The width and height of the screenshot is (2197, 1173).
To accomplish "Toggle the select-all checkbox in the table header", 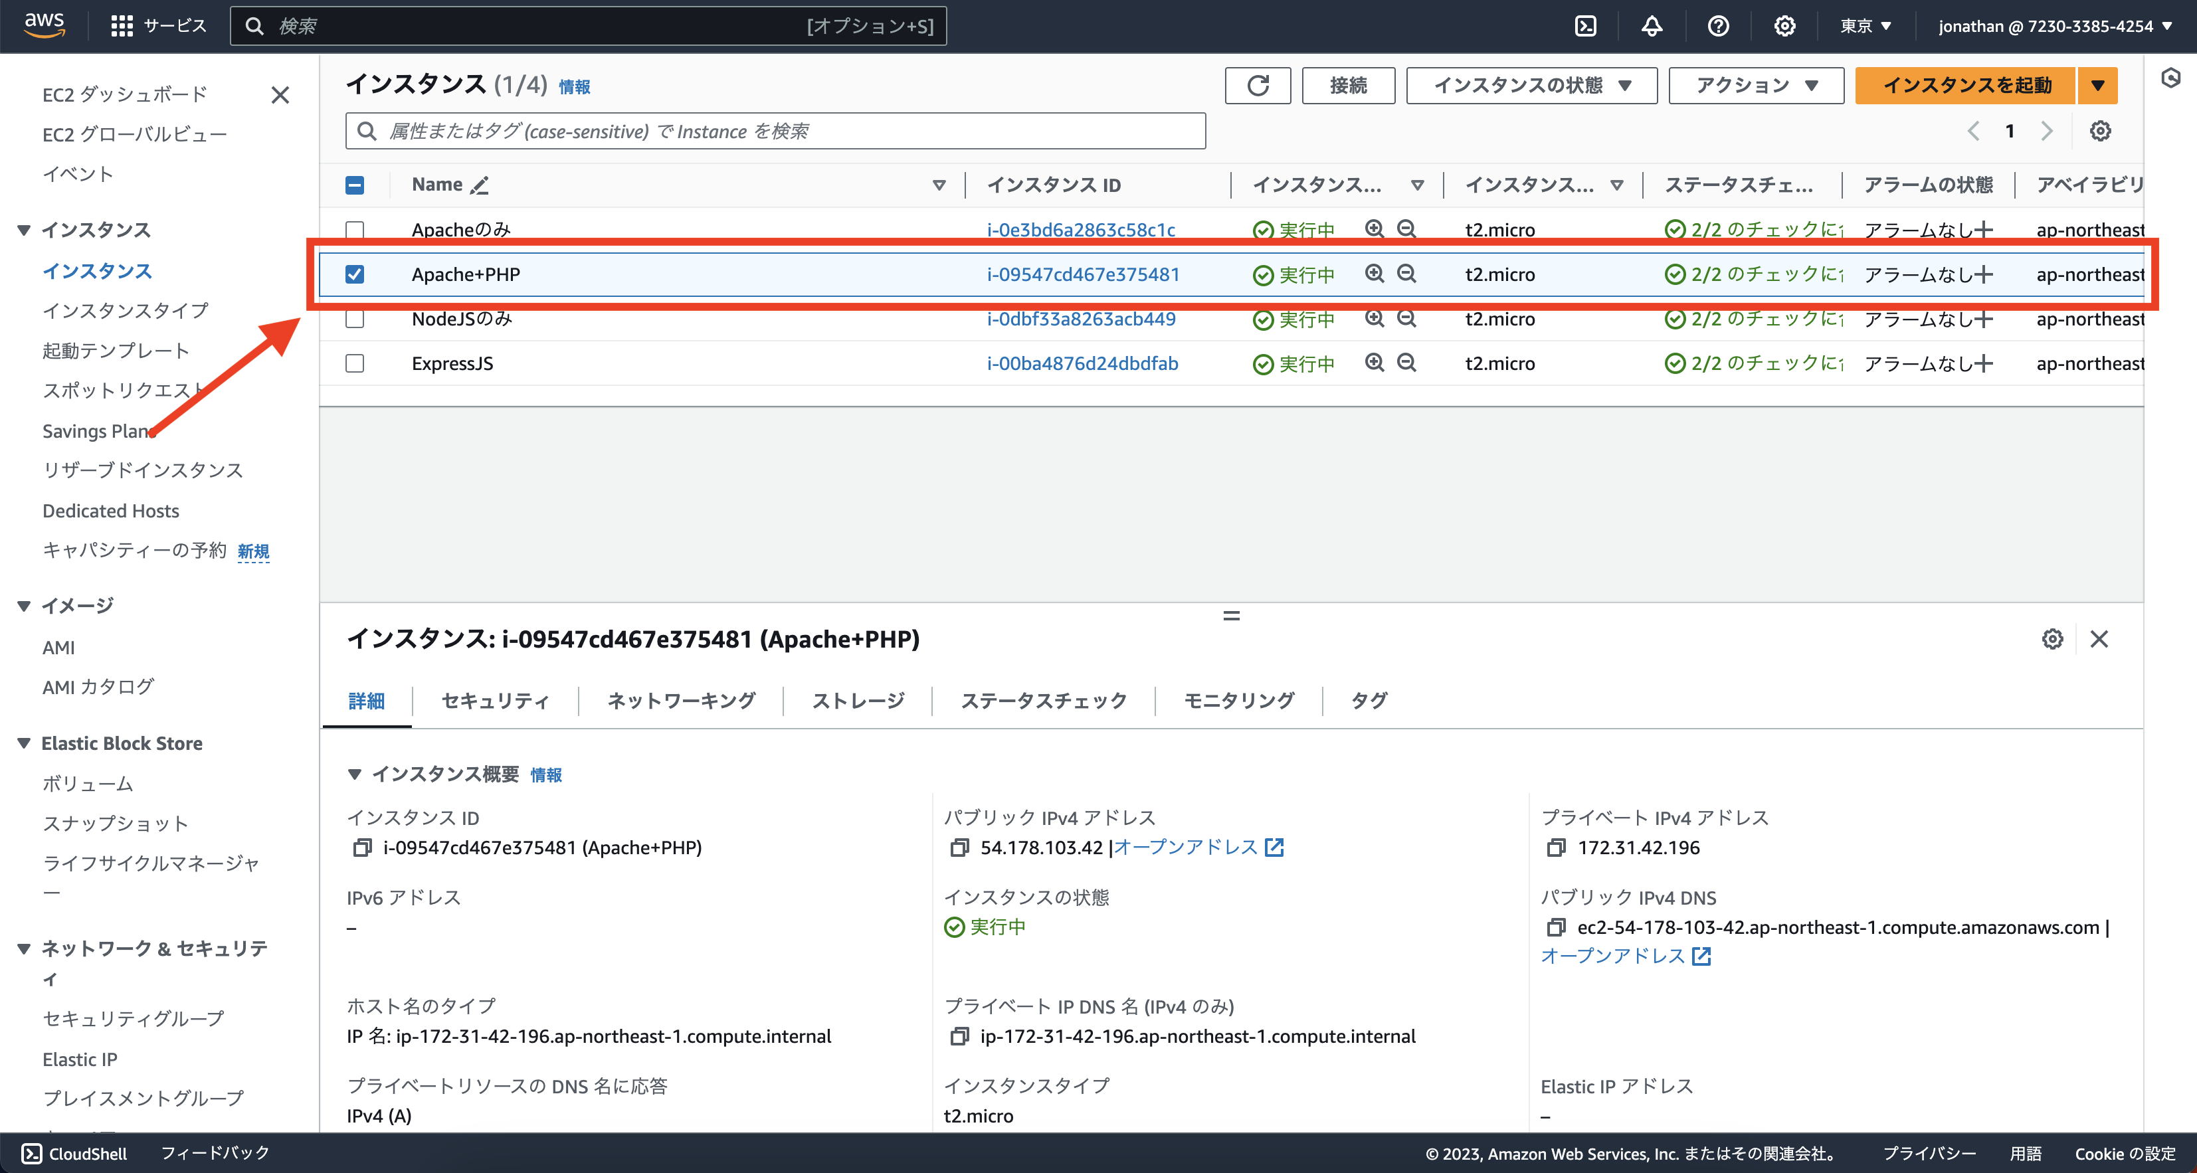I will click(355, 185).
